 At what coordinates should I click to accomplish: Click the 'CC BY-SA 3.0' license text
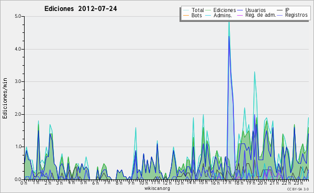[298, 189]
